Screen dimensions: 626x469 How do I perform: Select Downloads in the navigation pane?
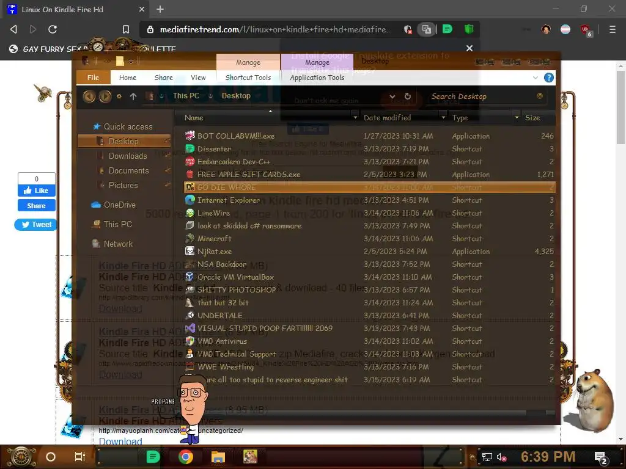tap(128, 156)
